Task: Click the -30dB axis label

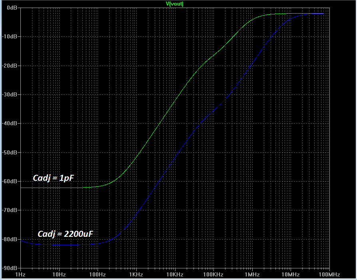Action: point(10,94)
